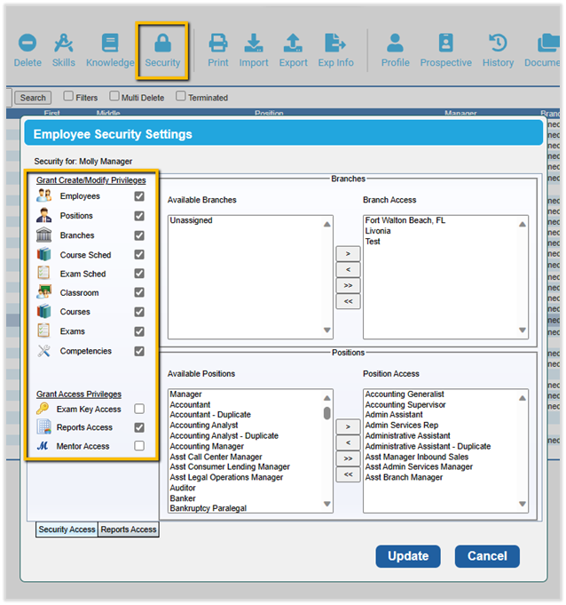Screen dimensions: 566x605
Task: Switch to the Reports Access tab
Action: tap(129, 529)
